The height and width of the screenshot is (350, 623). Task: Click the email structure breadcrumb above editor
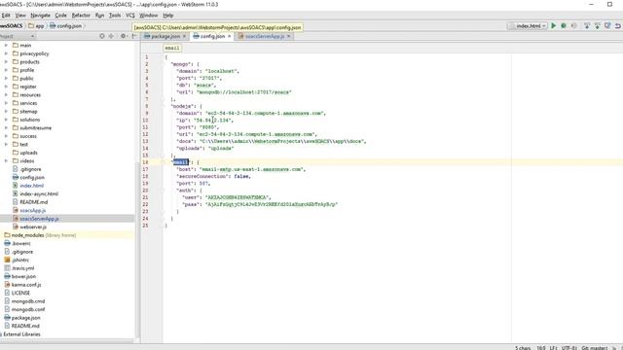click(172, 48)
